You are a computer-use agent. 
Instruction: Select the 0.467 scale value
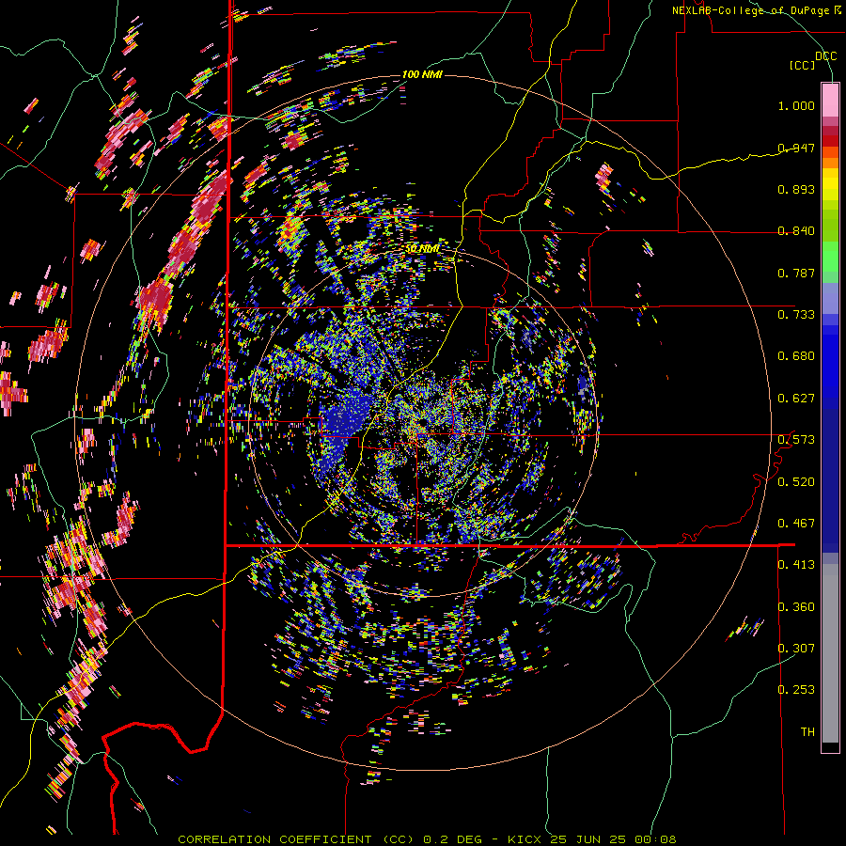[x=796, y=523]
